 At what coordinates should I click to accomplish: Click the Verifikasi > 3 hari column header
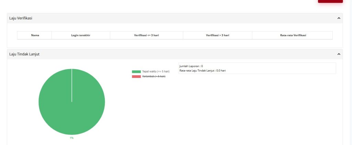point(218,35)
